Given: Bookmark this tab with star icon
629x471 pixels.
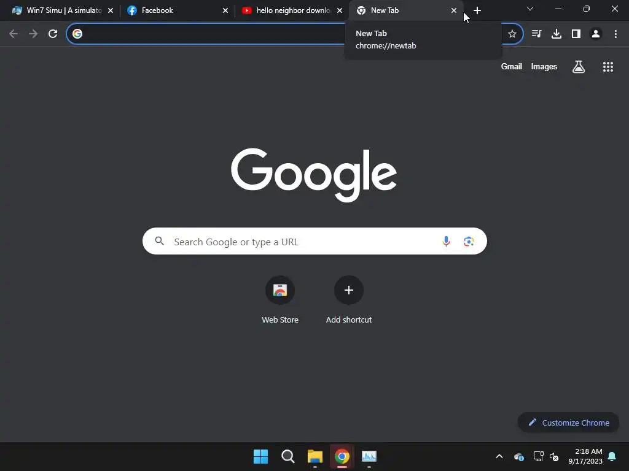Looking at the screenshot, I should [512, 34].
